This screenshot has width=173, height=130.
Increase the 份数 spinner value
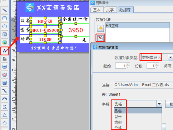157,64
